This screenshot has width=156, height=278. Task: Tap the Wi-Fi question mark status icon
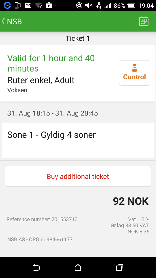(x=38, y=6)
